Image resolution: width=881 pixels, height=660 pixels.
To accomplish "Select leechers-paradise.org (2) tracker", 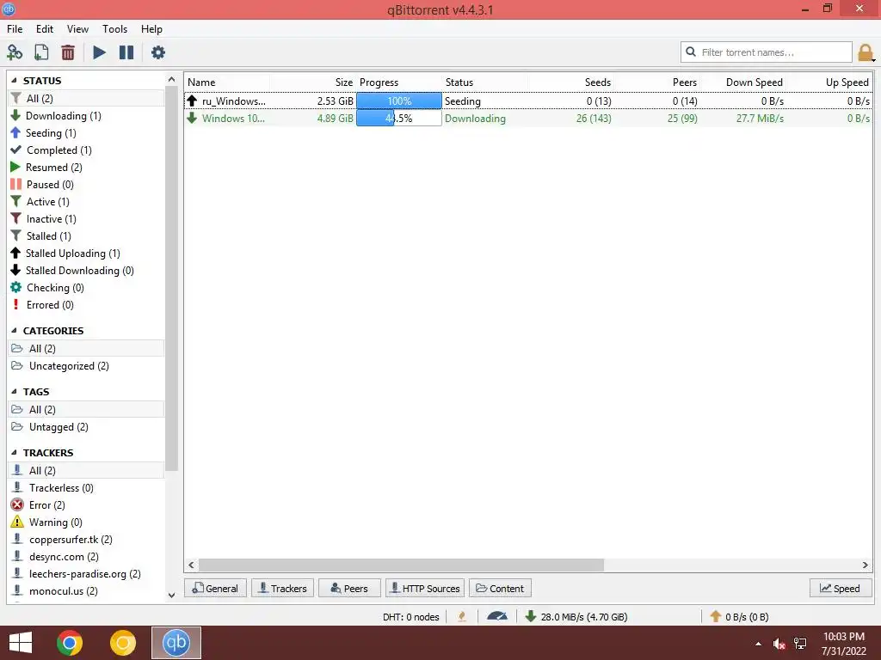I will (x=87, y=573).
